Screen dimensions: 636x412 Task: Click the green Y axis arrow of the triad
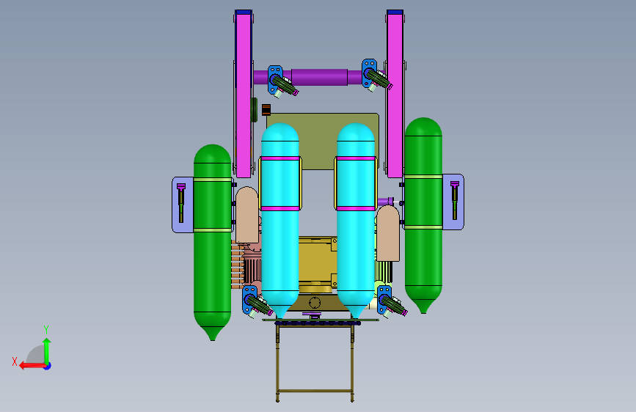point(47,350)
